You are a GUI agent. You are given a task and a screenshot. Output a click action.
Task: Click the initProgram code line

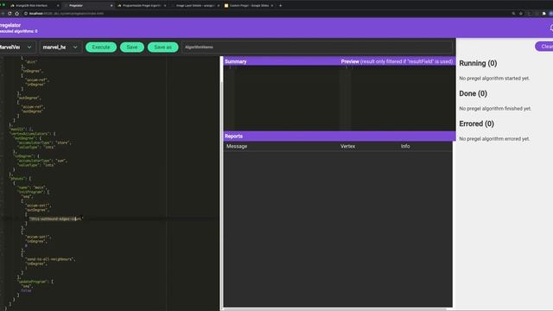point(34,192)
